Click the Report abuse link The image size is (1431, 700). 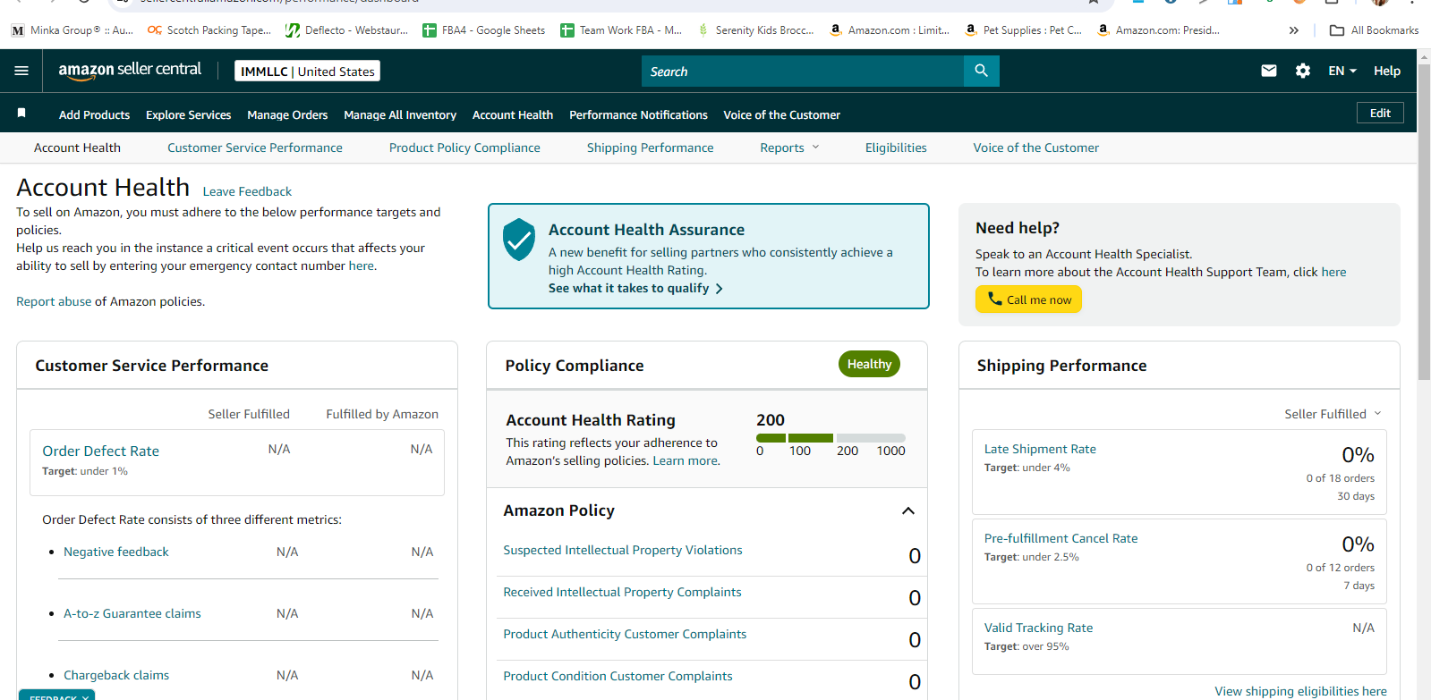tap(54, 301)
